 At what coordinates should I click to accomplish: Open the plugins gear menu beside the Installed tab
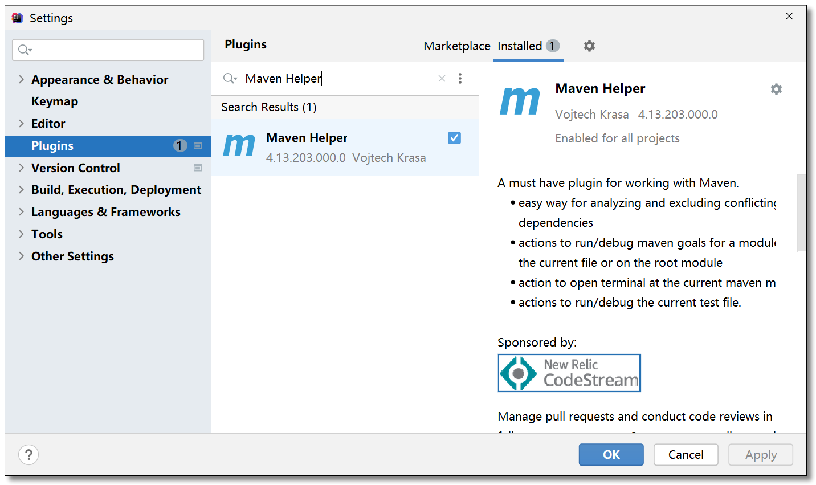coord(589,46)
